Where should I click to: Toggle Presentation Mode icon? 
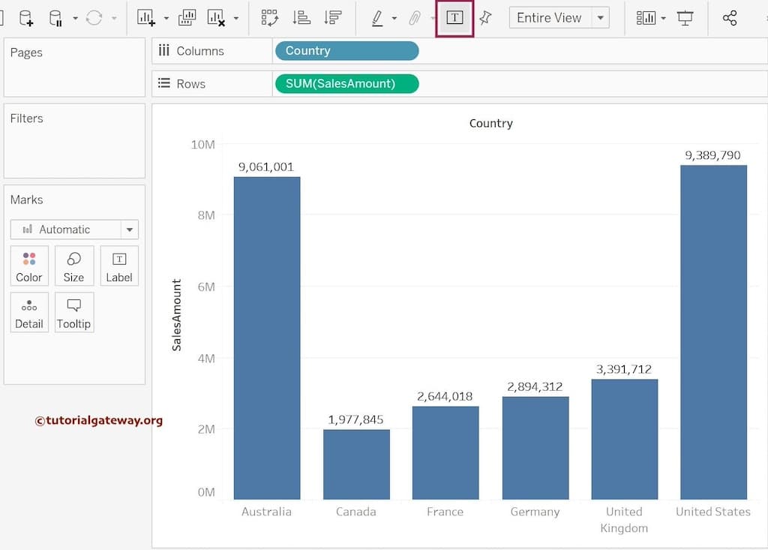click(x=685, y=18)
